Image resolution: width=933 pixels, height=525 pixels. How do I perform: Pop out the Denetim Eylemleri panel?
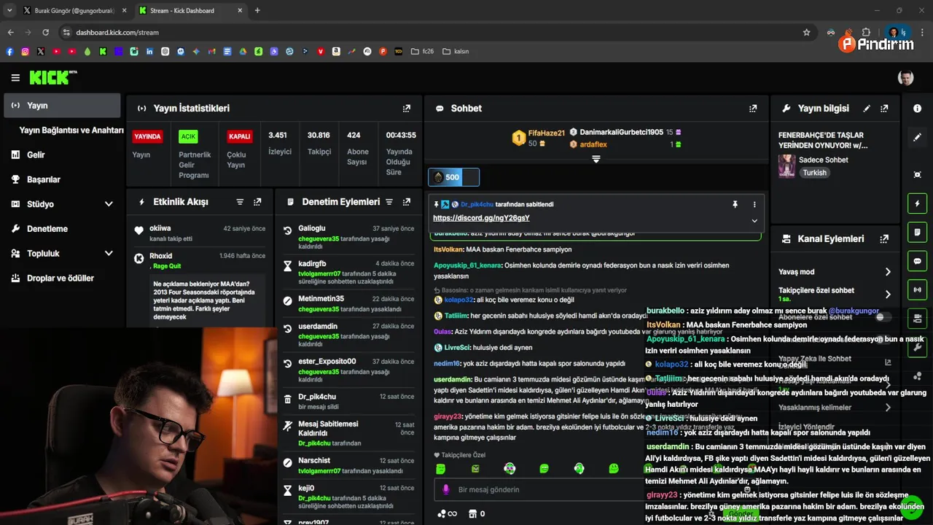coord(406,202)
